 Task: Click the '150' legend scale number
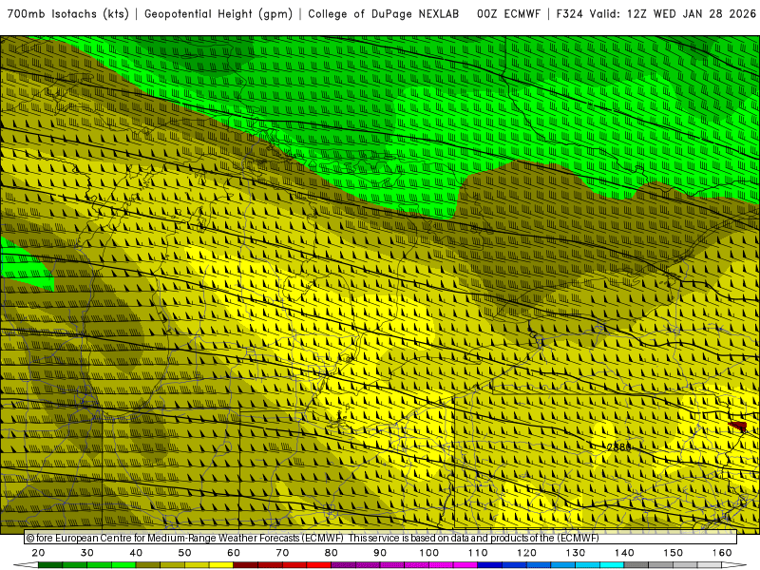(674, 553)
